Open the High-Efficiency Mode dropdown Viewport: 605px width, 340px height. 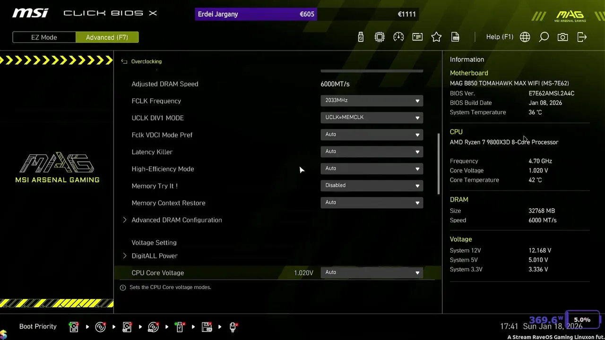pos(372,169)
